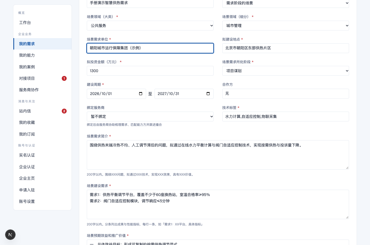The height and width of the screenshot is (245, 370).
Task: Open 我的订阅 in sidebar
Action: pos(42,134)
